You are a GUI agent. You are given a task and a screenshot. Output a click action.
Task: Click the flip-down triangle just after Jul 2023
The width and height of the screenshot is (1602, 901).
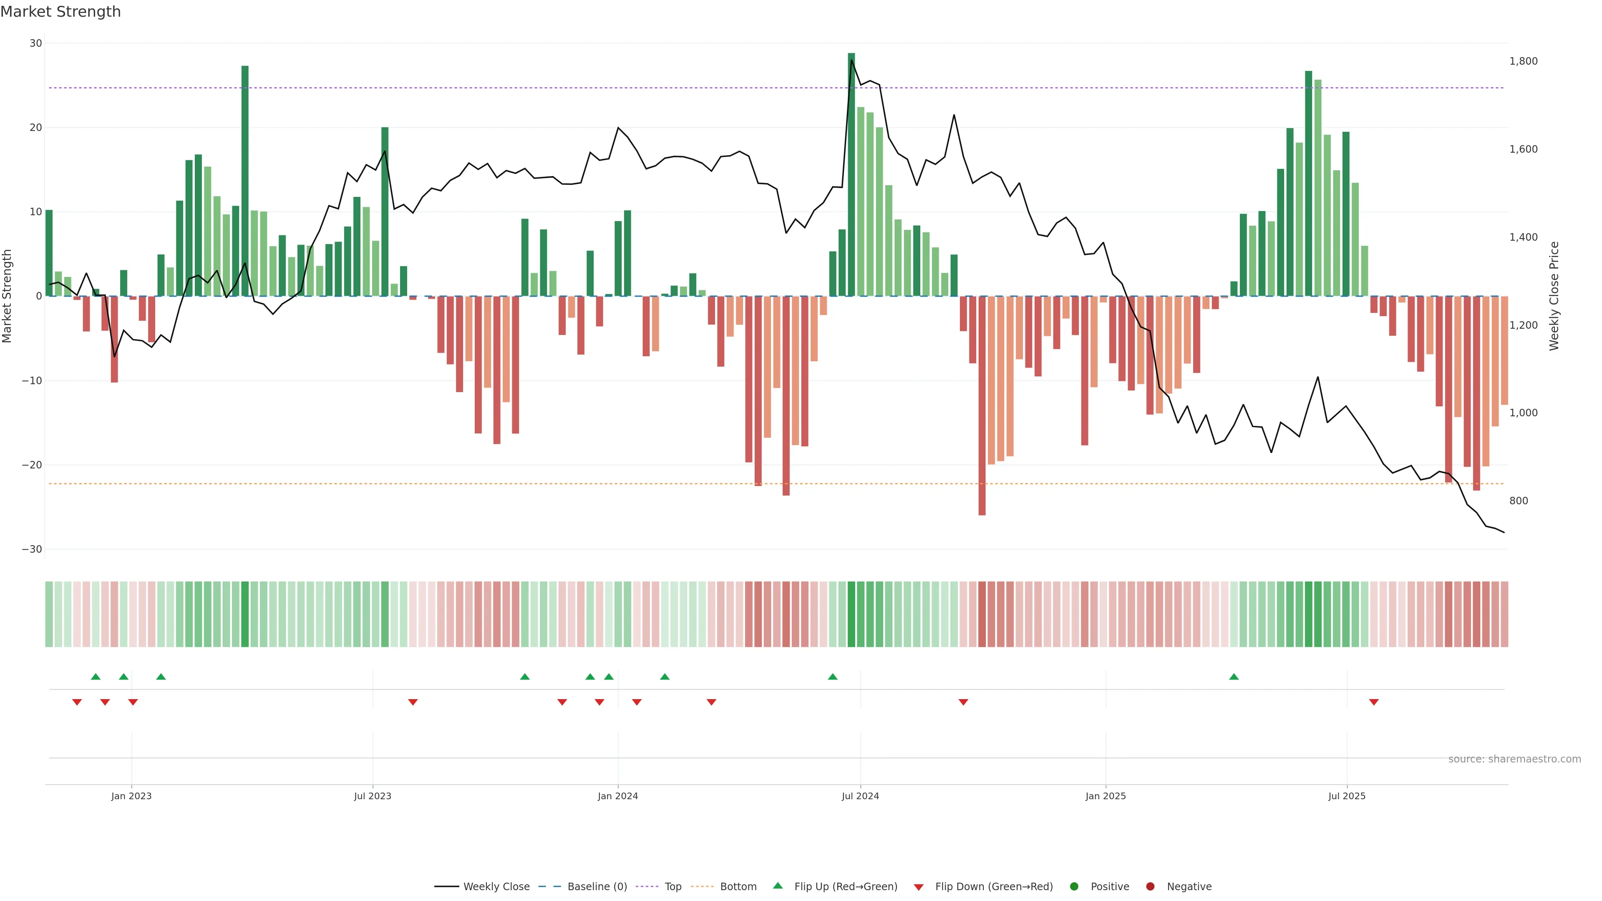[413, 702]
